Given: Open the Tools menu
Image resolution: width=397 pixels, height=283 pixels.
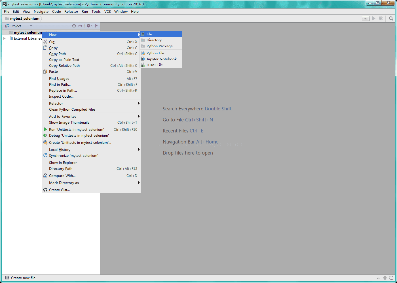Looking at the screenshot, I should pos(96,12).
